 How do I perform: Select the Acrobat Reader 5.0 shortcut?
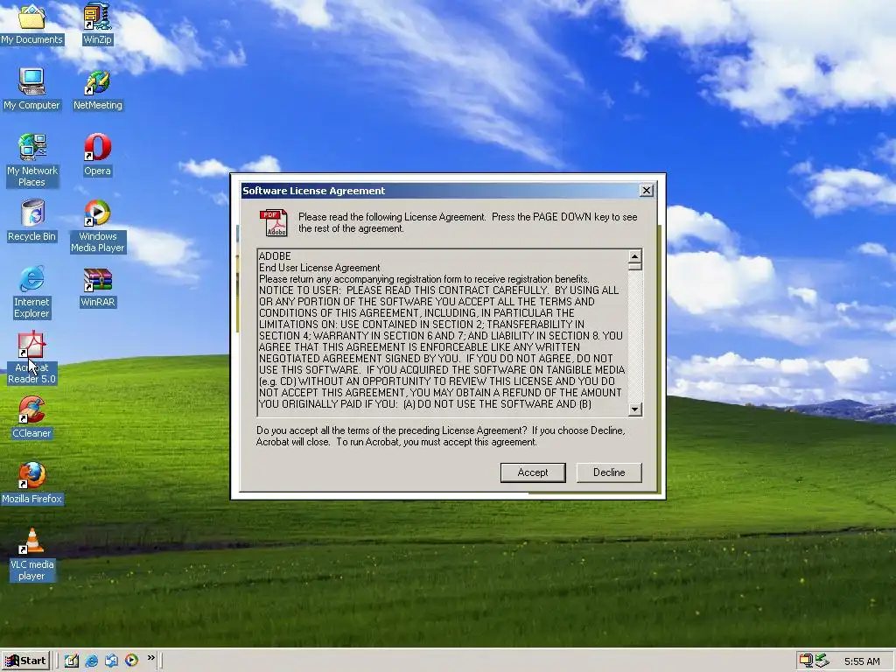click(31, 358)
